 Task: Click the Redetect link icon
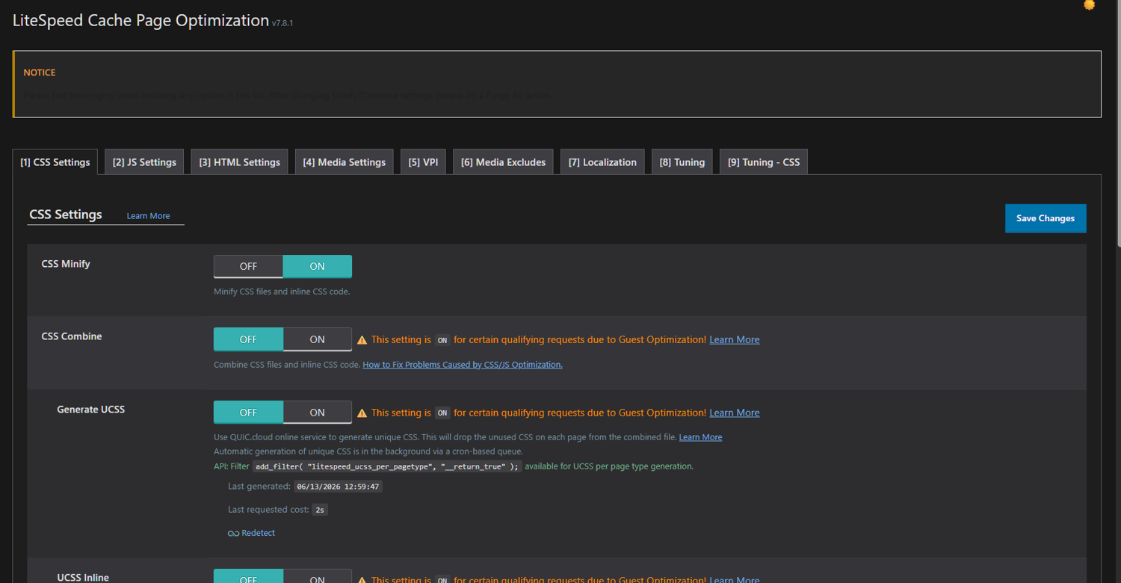point(233,534)
